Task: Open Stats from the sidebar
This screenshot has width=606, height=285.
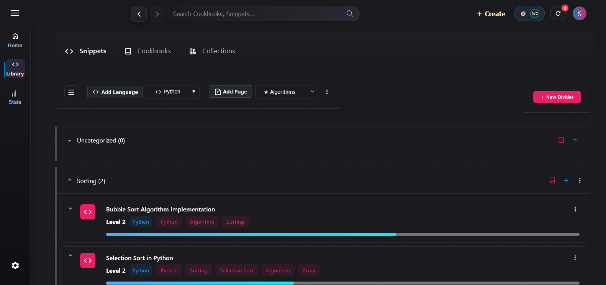Action: click(x=15, y=97)
